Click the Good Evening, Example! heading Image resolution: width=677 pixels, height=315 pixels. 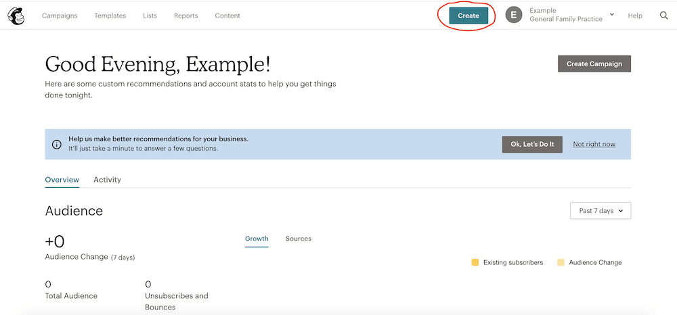(x=158, y=64)
